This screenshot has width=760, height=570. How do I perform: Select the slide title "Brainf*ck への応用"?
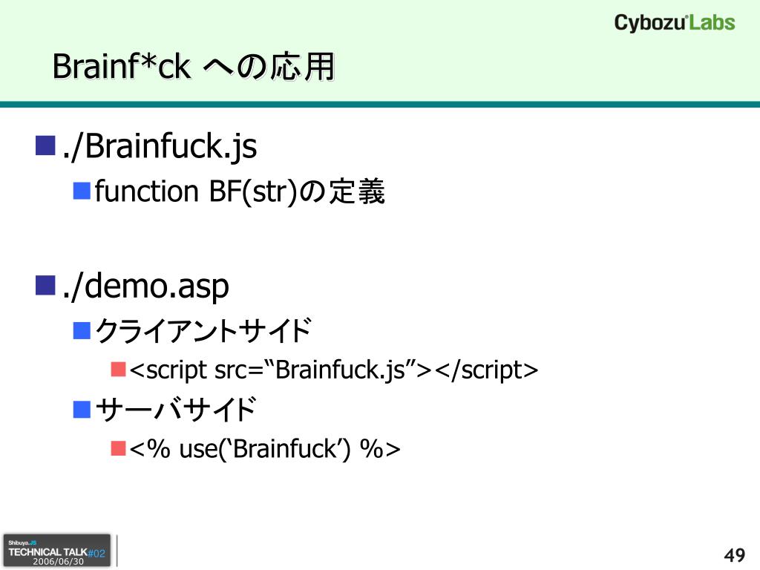coord(194,66)
